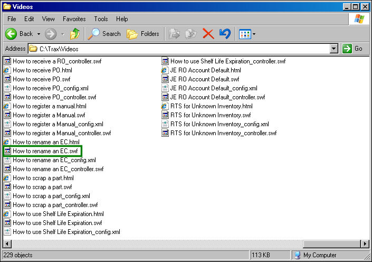Select How to rename an EC.html icon
372x262 pixels.
tap(7, 142)
